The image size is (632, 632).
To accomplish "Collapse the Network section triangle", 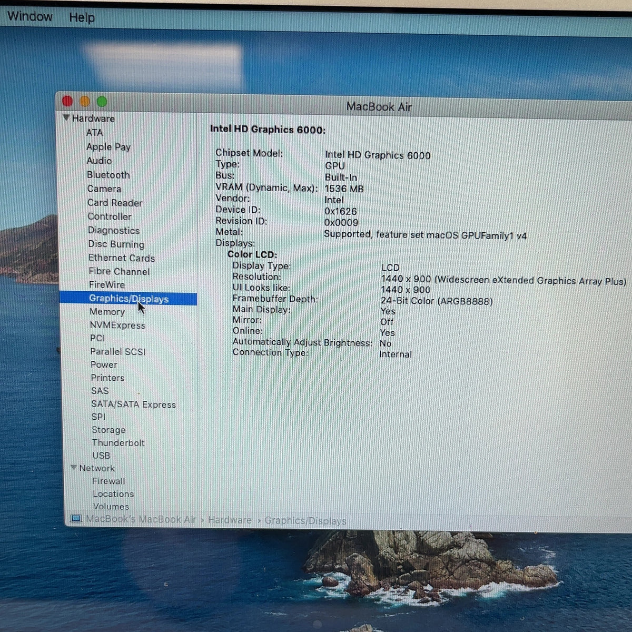I will (x=74, y=468).
